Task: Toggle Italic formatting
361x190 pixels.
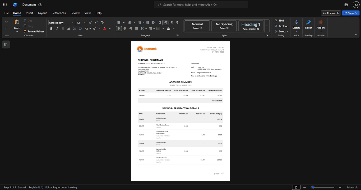Action: (x=57, y=29)
